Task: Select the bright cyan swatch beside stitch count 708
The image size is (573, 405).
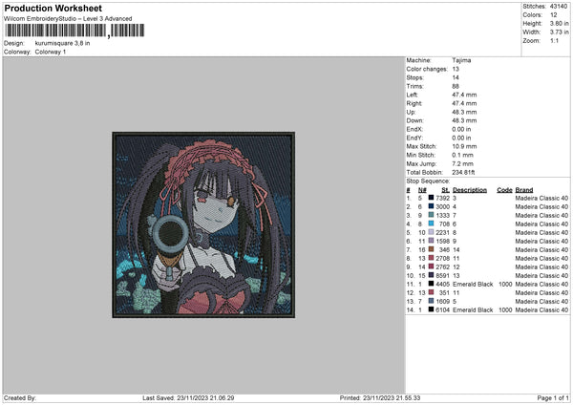Action: click(431, 224)
